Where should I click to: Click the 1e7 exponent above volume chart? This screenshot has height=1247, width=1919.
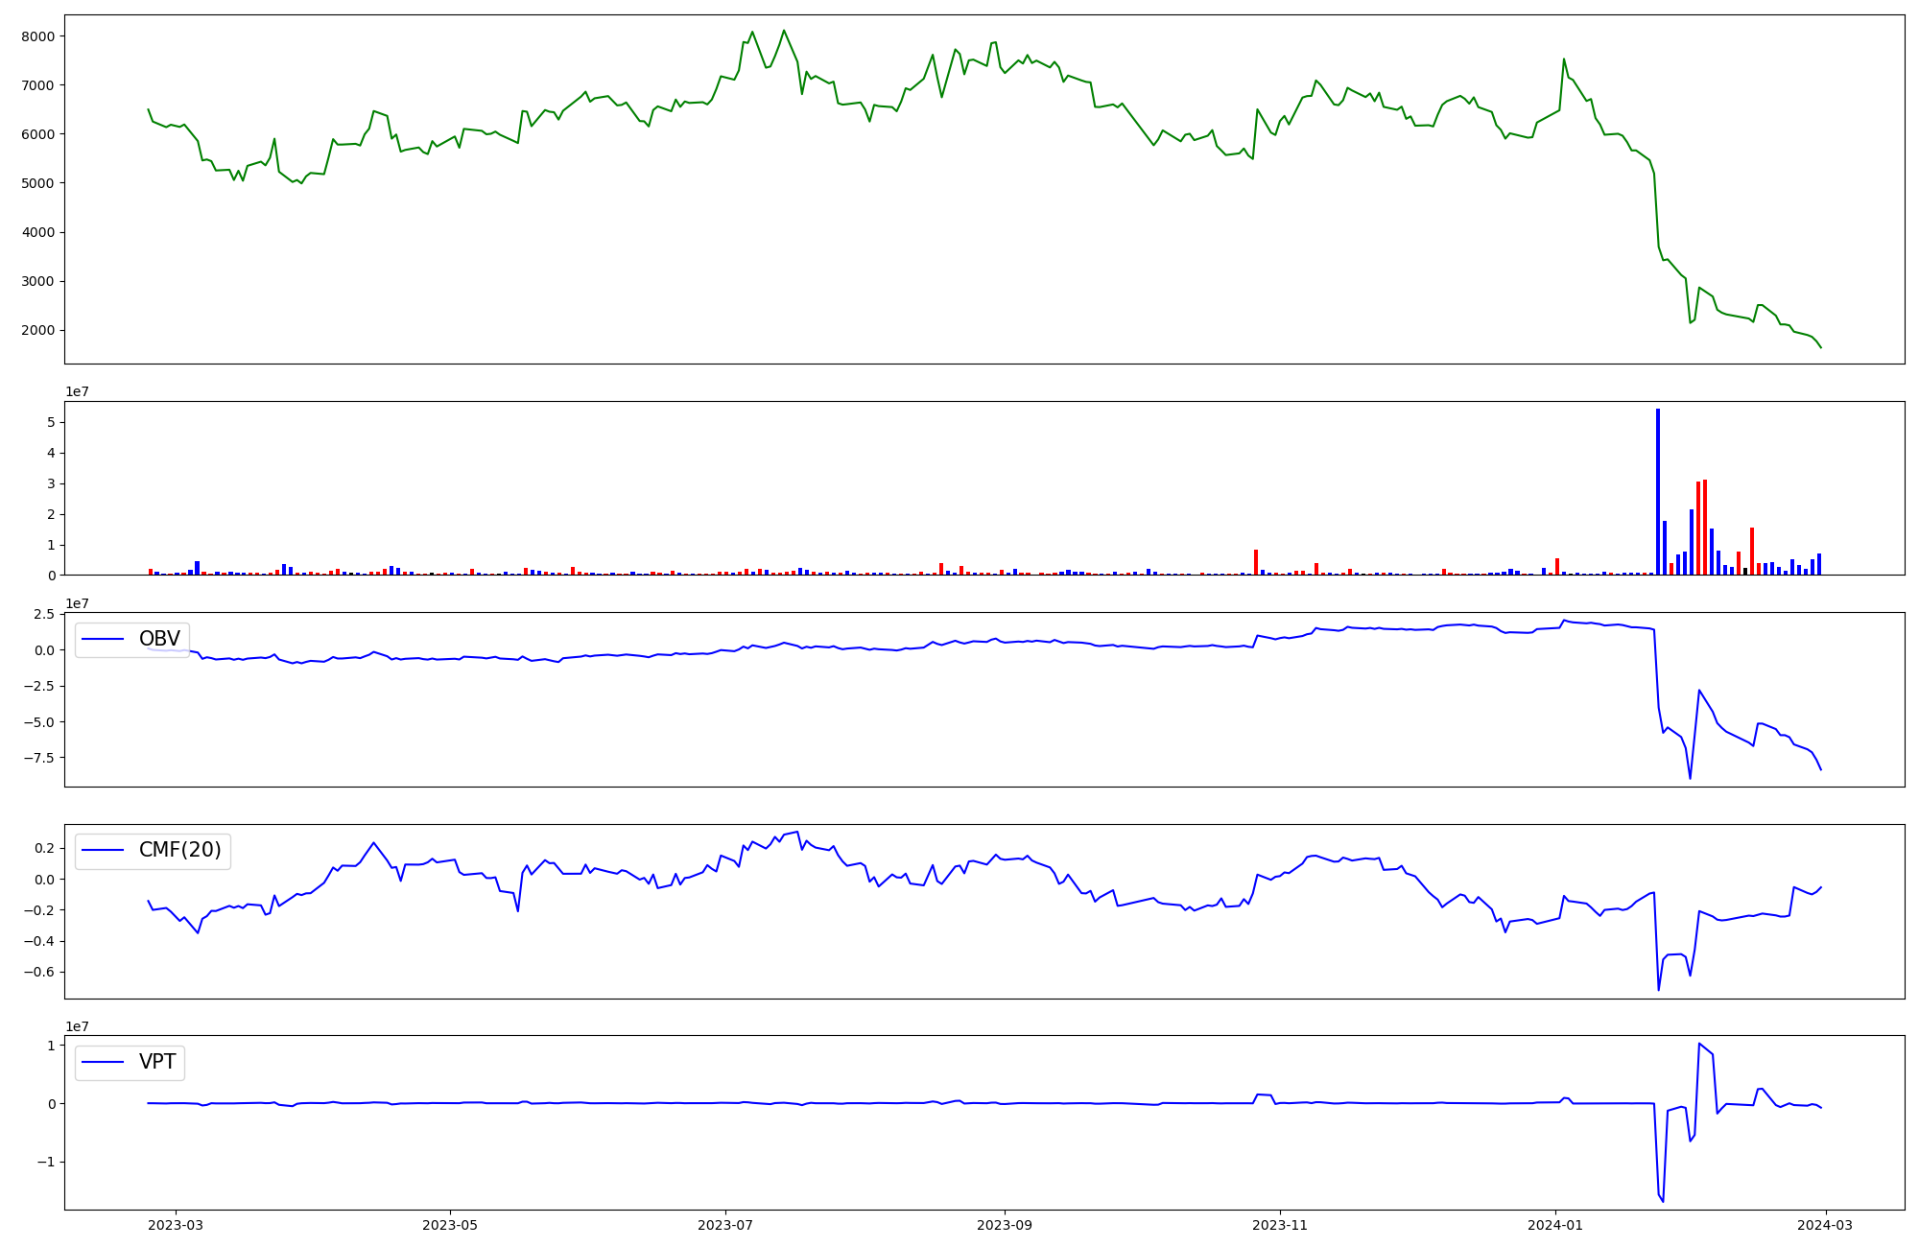coord(78,391)
